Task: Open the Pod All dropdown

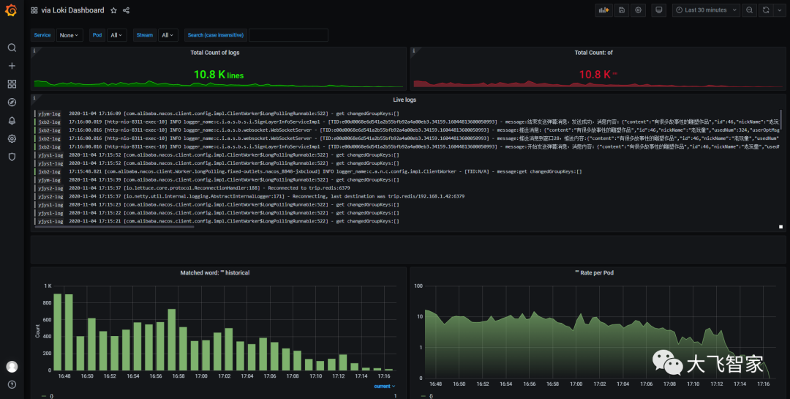Action: point(116,35)
